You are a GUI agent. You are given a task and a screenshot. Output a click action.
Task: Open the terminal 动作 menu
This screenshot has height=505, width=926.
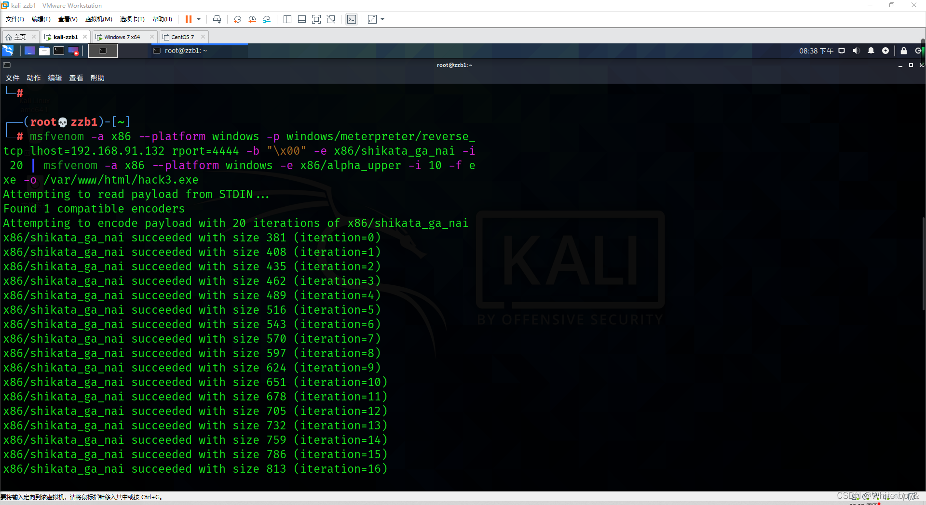pos(34,78)
